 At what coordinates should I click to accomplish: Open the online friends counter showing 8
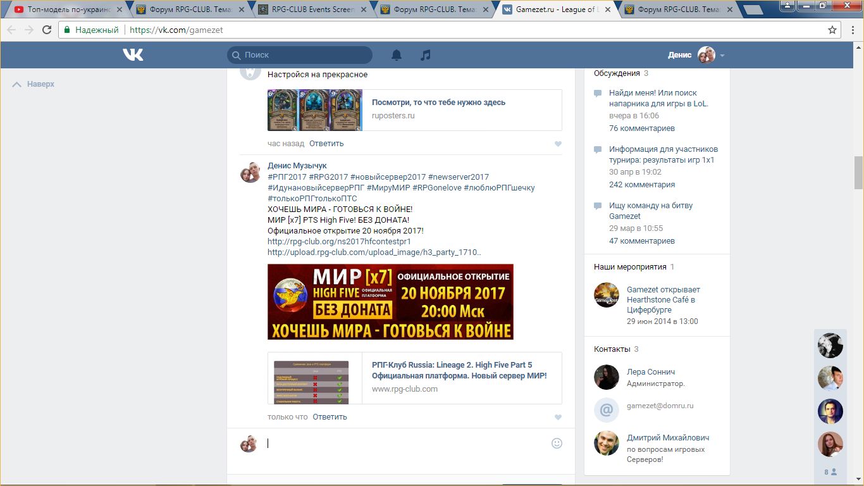point(830,472)
